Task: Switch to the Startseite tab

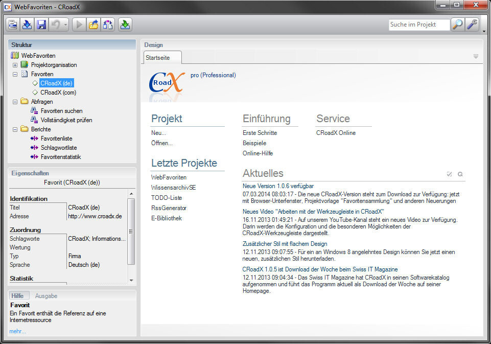Action: click(162, 58)
